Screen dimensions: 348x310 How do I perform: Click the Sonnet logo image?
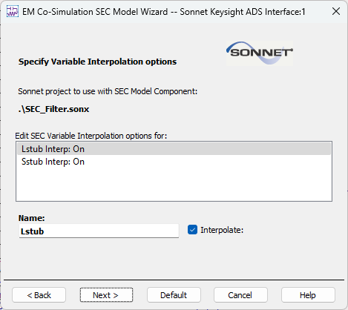click(x=260, y=53)
